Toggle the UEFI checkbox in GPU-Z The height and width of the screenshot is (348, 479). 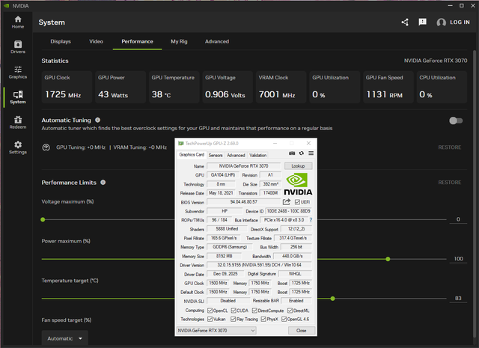(x=297, y=202)
